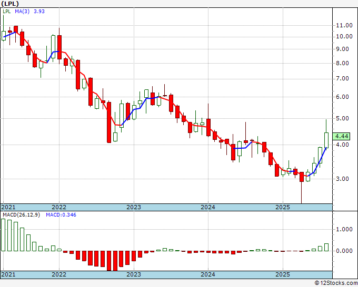The height and width of the screenshot is (287, 358).
Task: Click the 4.00 price axis label
Action: tap(343, 145)
